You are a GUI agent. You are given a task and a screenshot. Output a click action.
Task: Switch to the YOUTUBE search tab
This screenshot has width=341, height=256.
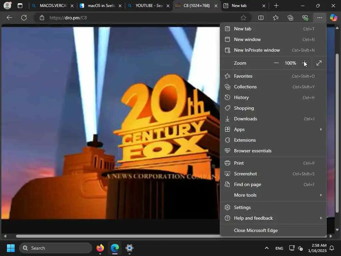point(149,6)
